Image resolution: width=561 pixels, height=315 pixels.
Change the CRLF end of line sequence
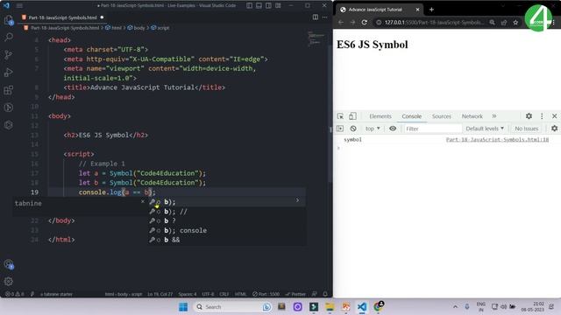tap(224, 294)
